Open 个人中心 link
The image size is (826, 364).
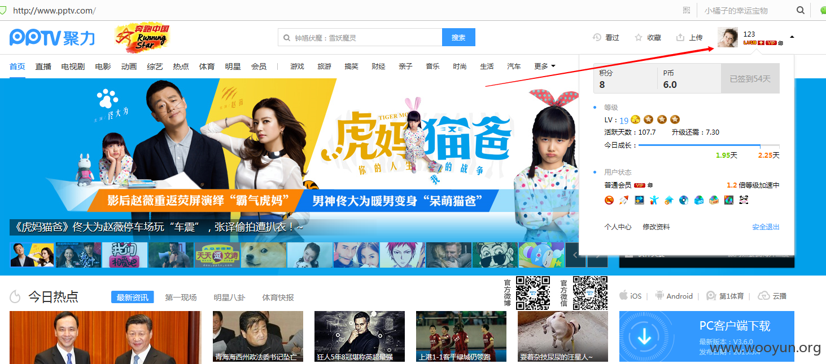point(618,227)
